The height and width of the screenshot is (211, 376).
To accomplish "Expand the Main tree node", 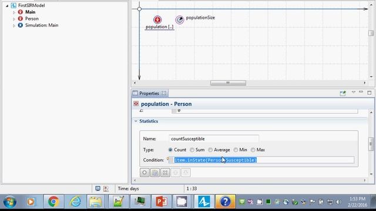I will tap(14, 12).
